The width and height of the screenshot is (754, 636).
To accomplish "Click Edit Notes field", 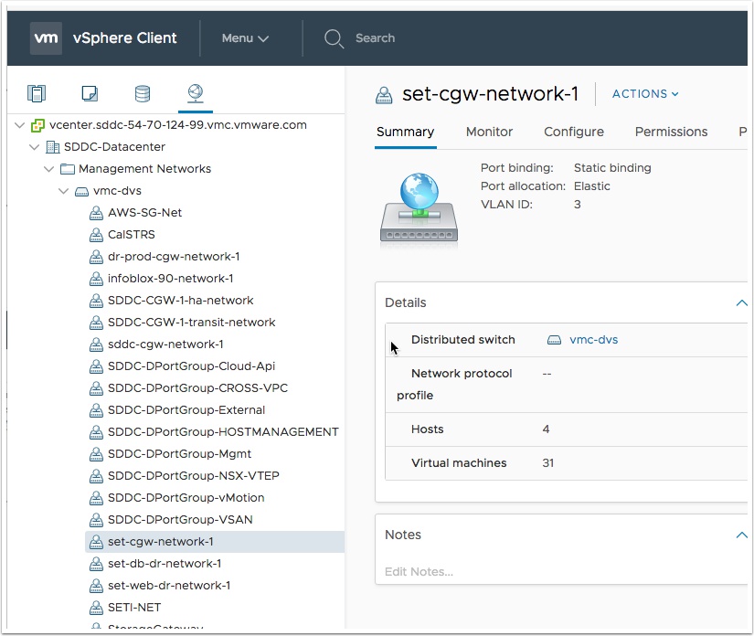I will pos(419,572).
